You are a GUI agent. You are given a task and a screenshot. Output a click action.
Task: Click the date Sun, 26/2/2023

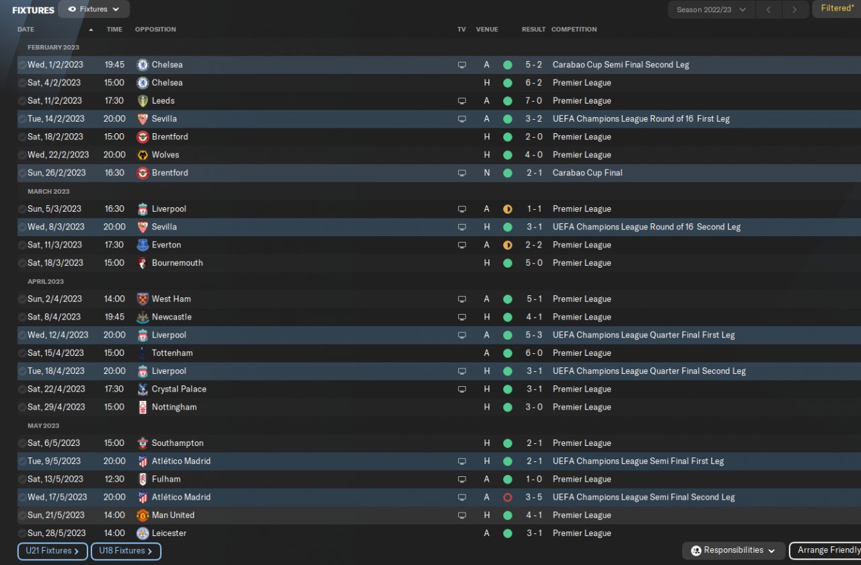coord(57,173)
